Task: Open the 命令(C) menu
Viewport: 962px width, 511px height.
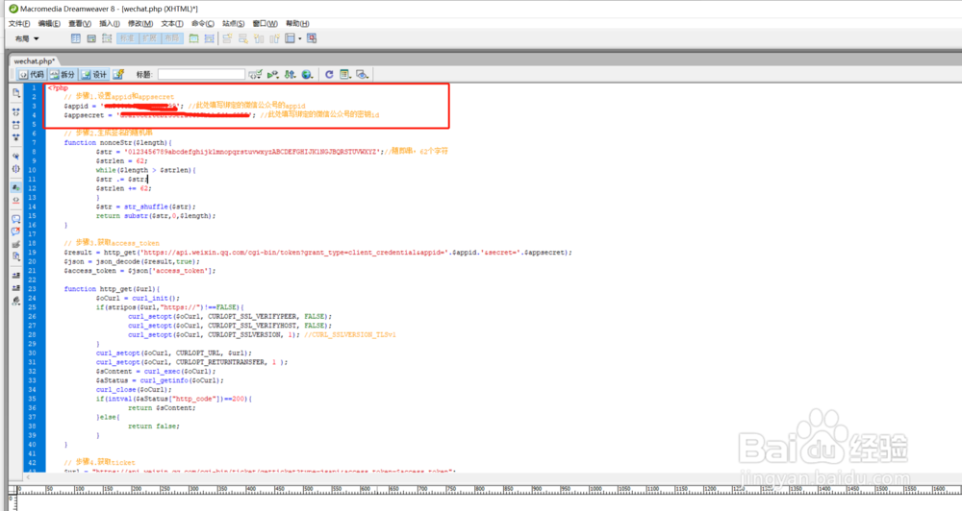Action: click(202, 23)
